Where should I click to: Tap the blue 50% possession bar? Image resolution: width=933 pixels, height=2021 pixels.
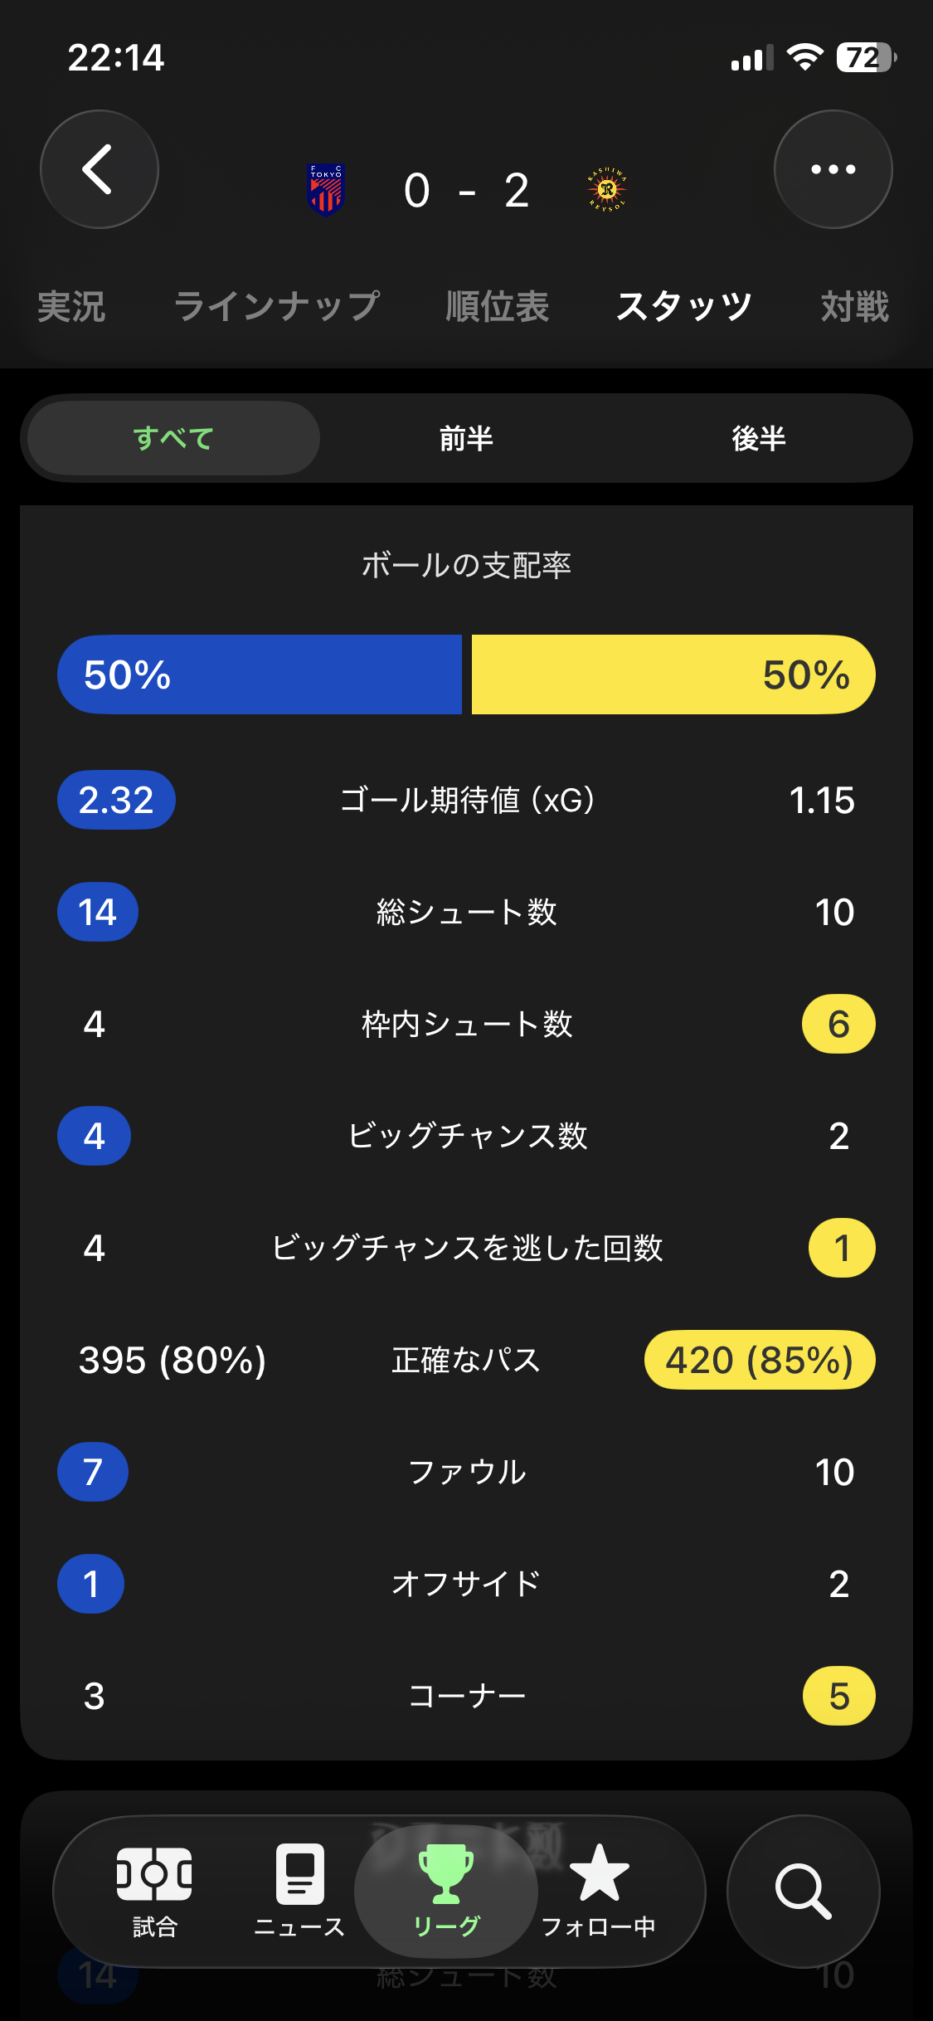click(260, 674)
